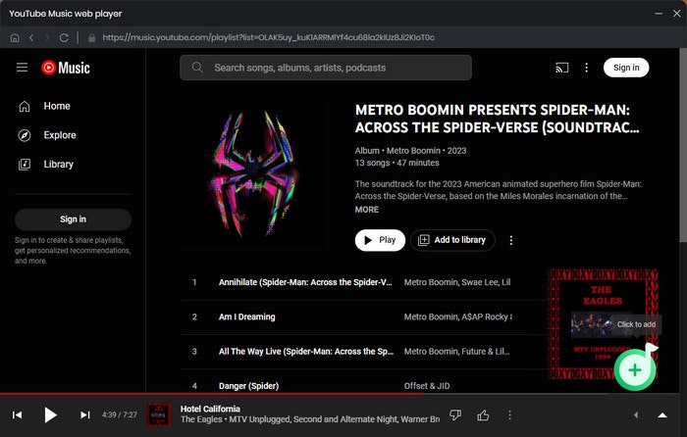Reload page with refresh icon
The height and width of the screenshot is (437, 687).
[64, 38]
